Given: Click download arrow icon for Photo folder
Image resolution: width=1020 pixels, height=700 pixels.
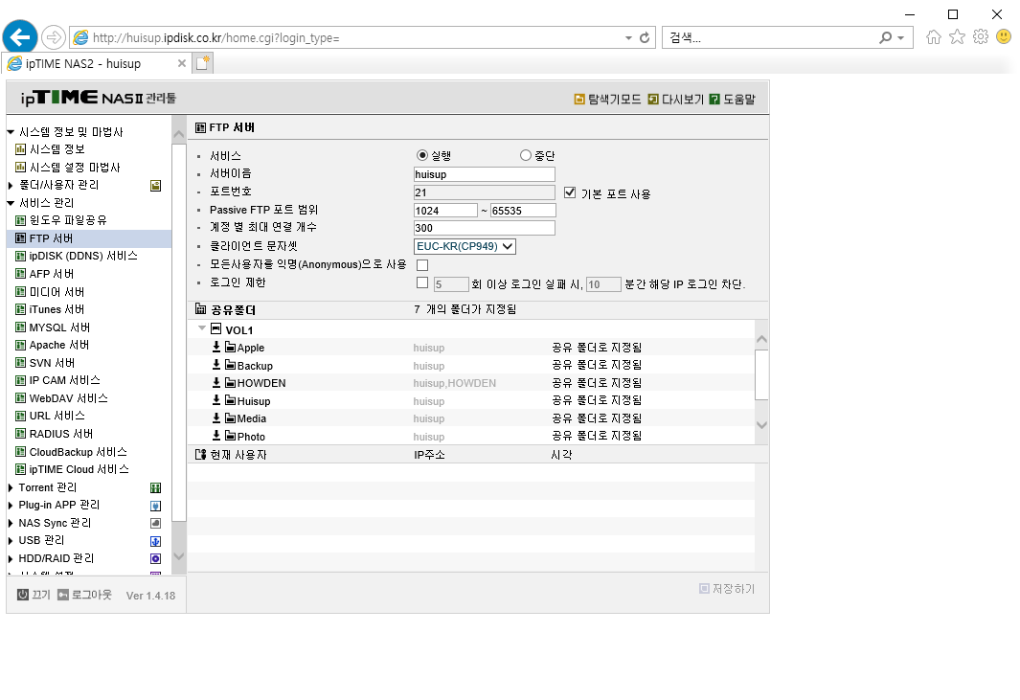Looking at the screenshot, I should coord(216,435).
